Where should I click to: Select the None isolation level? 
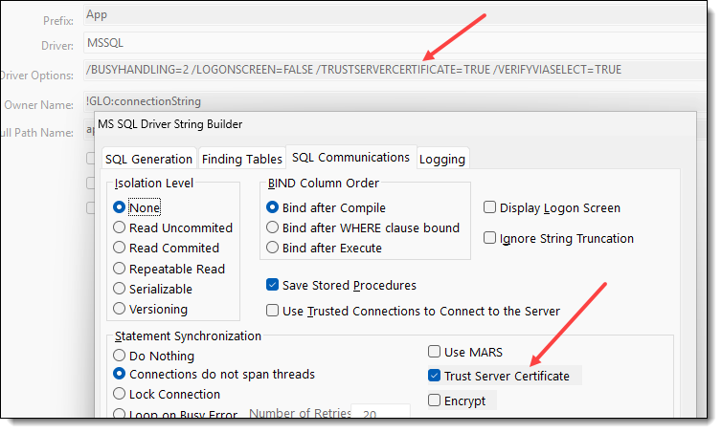click(120, 207)
